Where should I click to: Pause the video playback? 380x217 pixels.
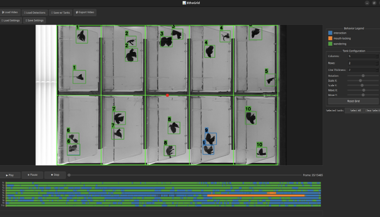tap(32, 175)
